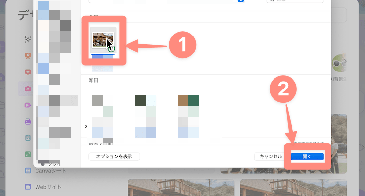Select the gray blurred file under 昨日

(103, 117)
